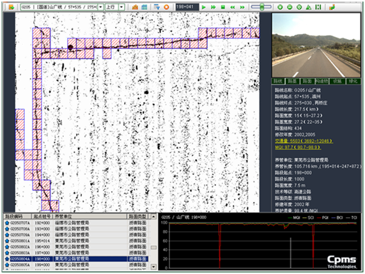Image resolution: width=365 pixels, height=274 pixels.
Task: Open the 上行 direction dropdown arrow
Action: coord(121,7)
